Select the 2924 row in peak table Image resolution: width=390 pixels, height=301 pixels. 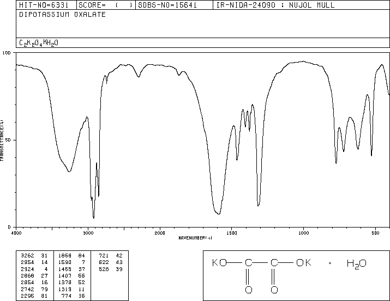[34, 269]
